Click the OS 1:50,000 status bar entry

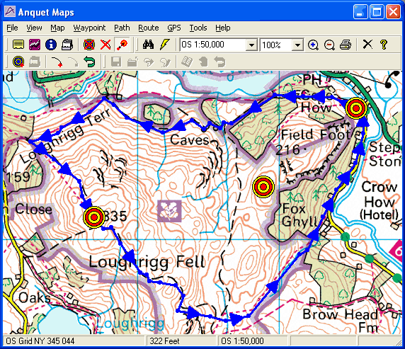click(242, 341)
